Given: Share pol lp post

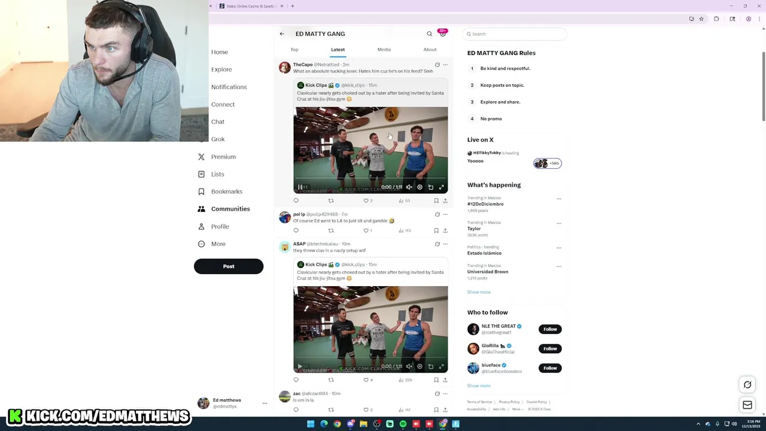Looking at the screenshot, I should 445,230.
